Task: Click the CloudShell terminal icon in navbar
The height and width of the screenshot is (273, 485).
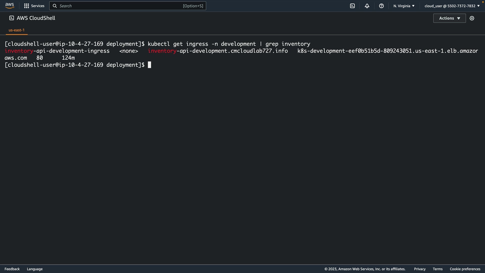Action: pos(352,6)
